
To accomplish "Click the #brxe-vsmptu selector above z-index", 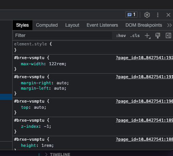I will pyautogui.click(x=29, y=120).
